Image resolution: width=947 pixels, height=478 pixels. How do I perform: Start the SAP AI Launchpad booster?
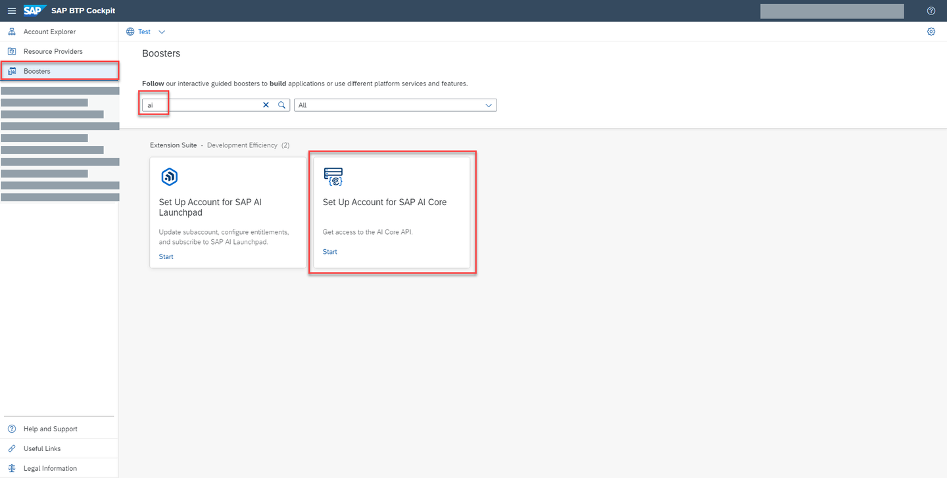pos(166,256)
